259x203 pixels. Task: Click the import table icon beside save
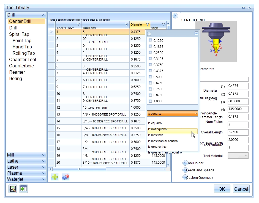[x=24, y=189]
